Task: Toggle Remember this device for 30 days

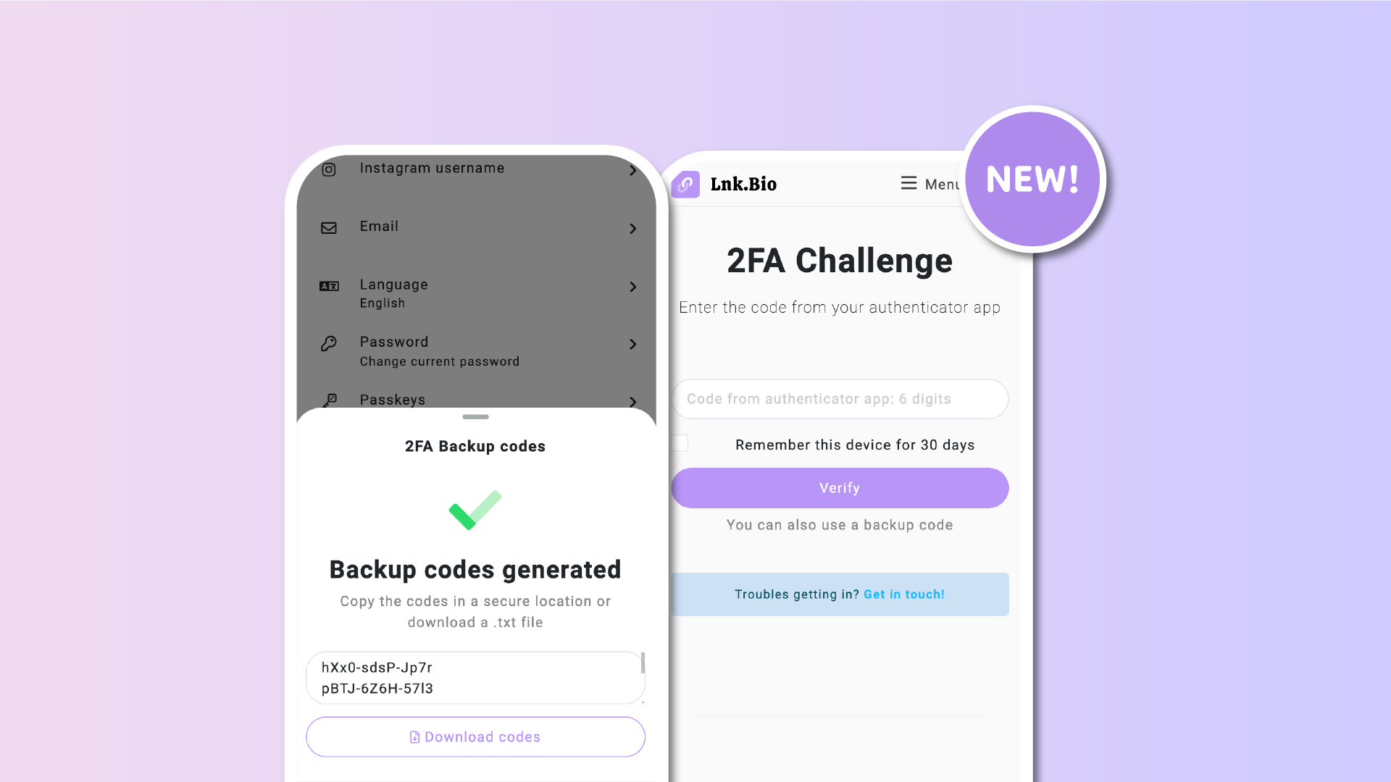Action: tap(680, 443)
